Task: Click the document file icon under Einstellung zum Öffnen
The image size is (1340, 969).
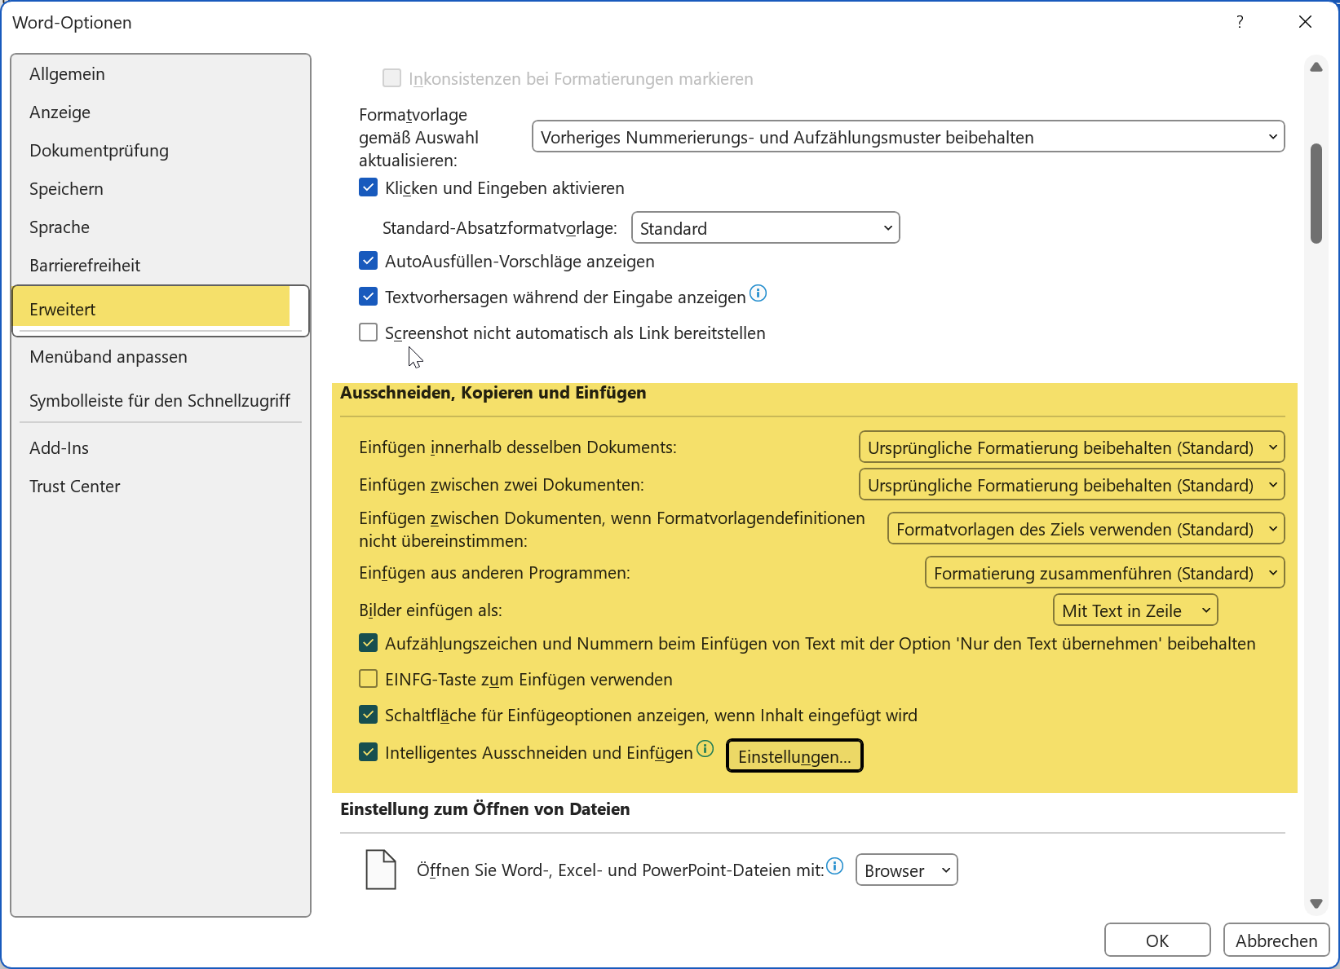Action: coord(381,869)
